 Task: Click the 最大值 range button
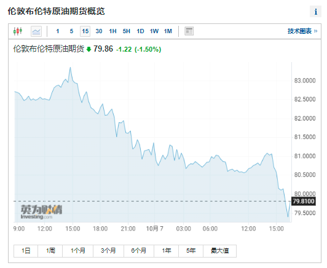coord(219,251)
